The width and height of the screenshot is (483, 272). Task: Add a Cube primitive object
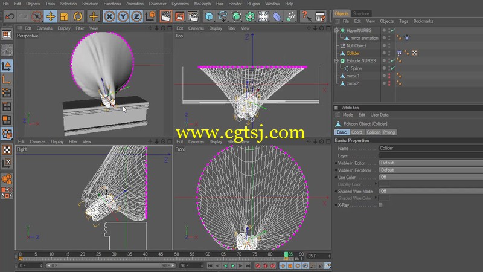(x=209, y=16)
